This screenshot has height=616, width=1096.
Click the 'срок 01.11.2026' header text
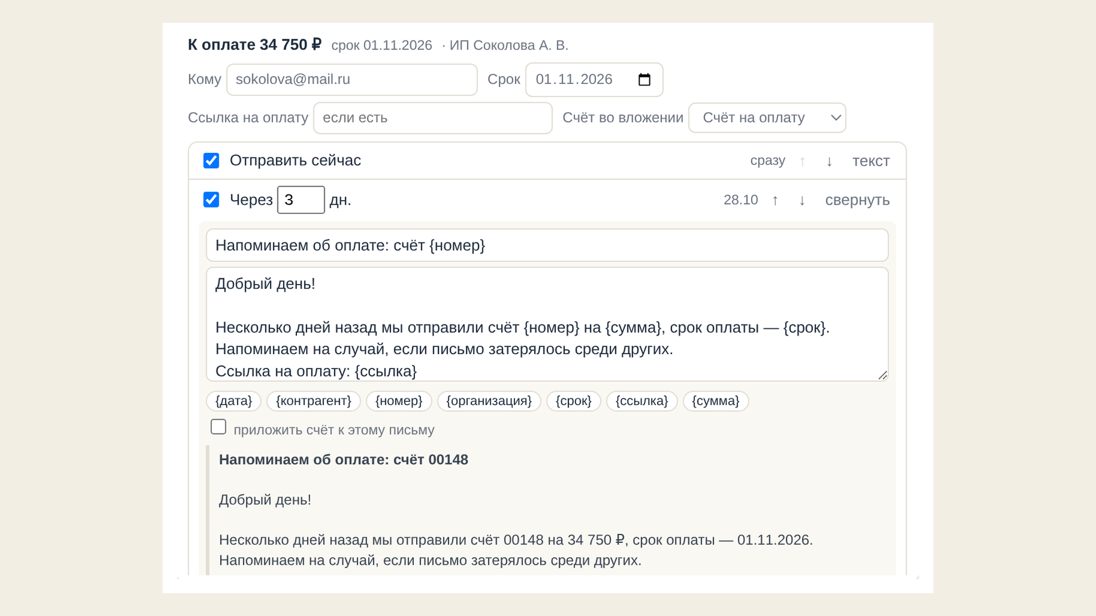381,45
